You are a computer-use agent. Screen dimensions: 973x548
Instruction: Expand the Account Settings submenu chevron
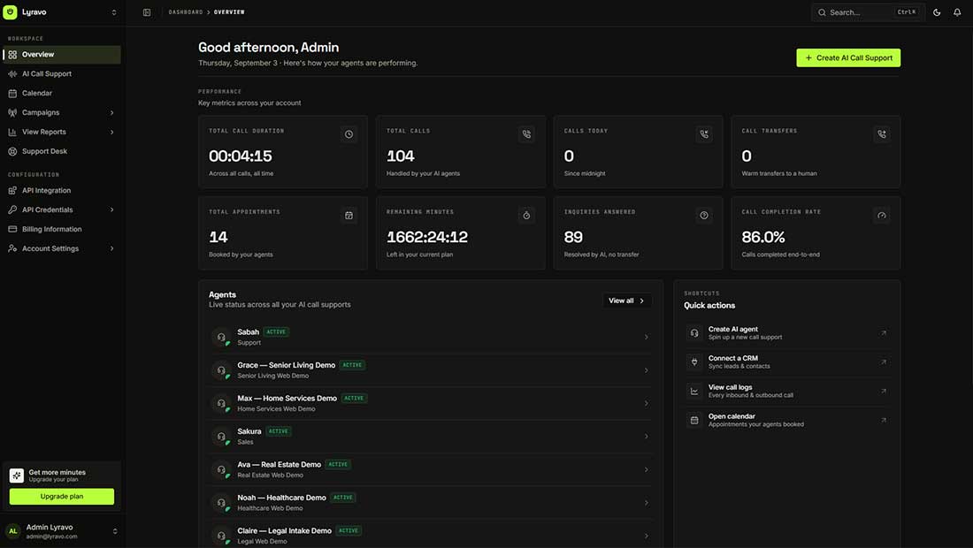point(111,248)
